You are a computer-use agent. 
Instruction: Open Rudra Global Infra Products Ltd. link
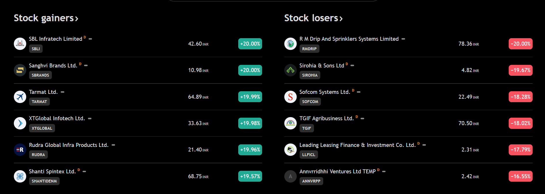click(69, 145)
